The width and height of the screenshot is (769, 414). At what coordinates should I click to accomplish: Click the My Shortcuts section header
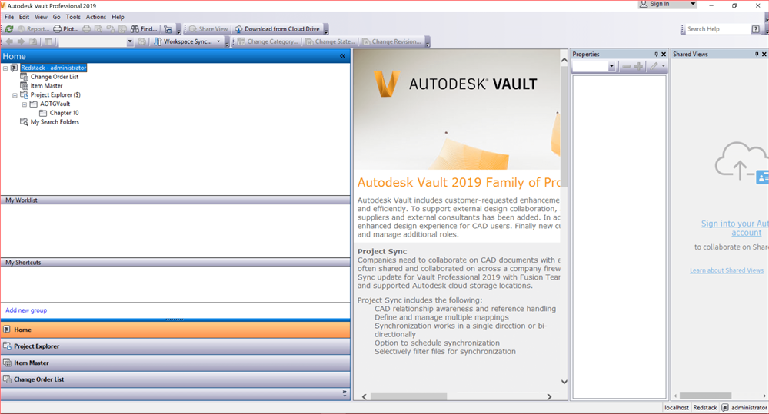175,262
